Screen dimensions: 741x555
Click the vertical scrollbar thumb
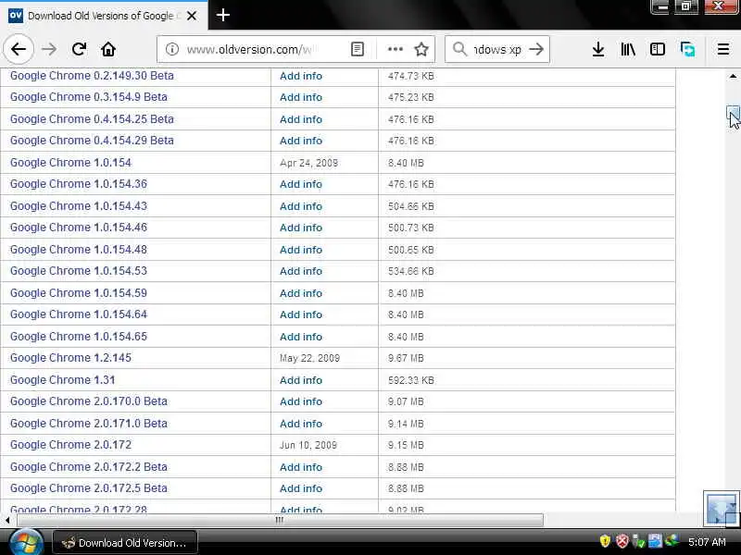point(733,114)
